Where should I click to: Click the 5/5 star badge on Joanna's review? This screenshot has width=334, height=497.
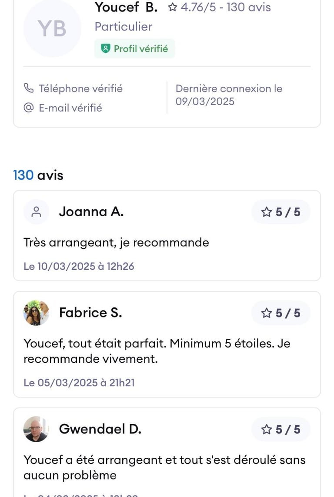(x=281, y=212)
